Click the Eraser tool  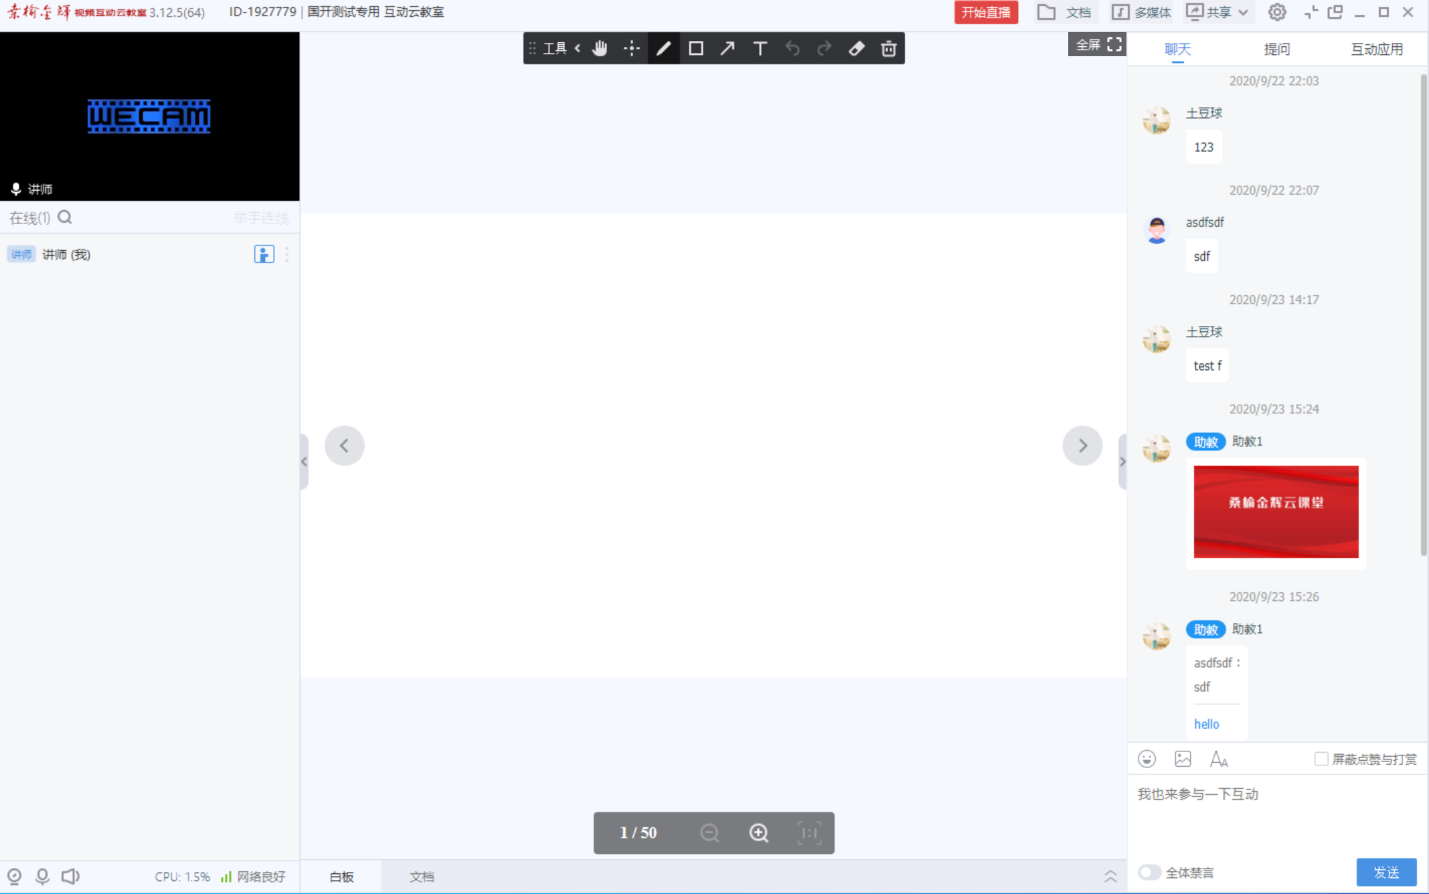click(855, 48)
